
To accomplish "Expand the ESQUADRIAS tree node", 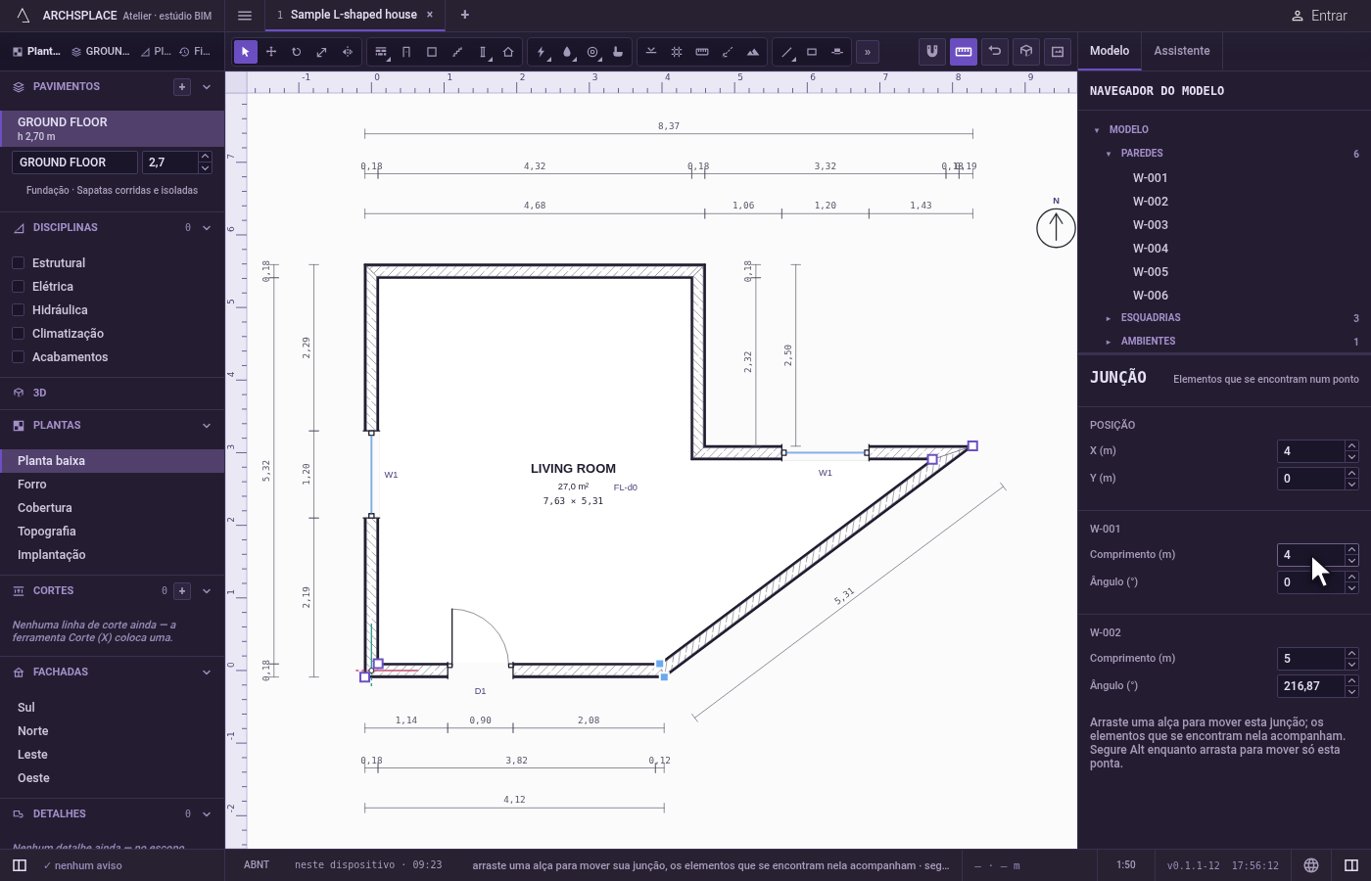I will [x=1109, y=318].
